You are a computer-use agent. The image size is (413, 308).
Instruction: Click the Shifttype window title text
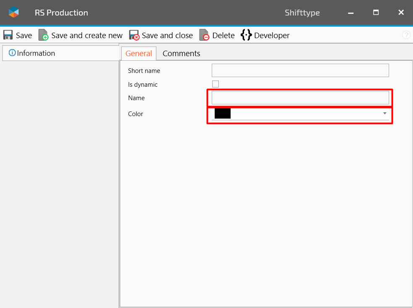point(302,13)
